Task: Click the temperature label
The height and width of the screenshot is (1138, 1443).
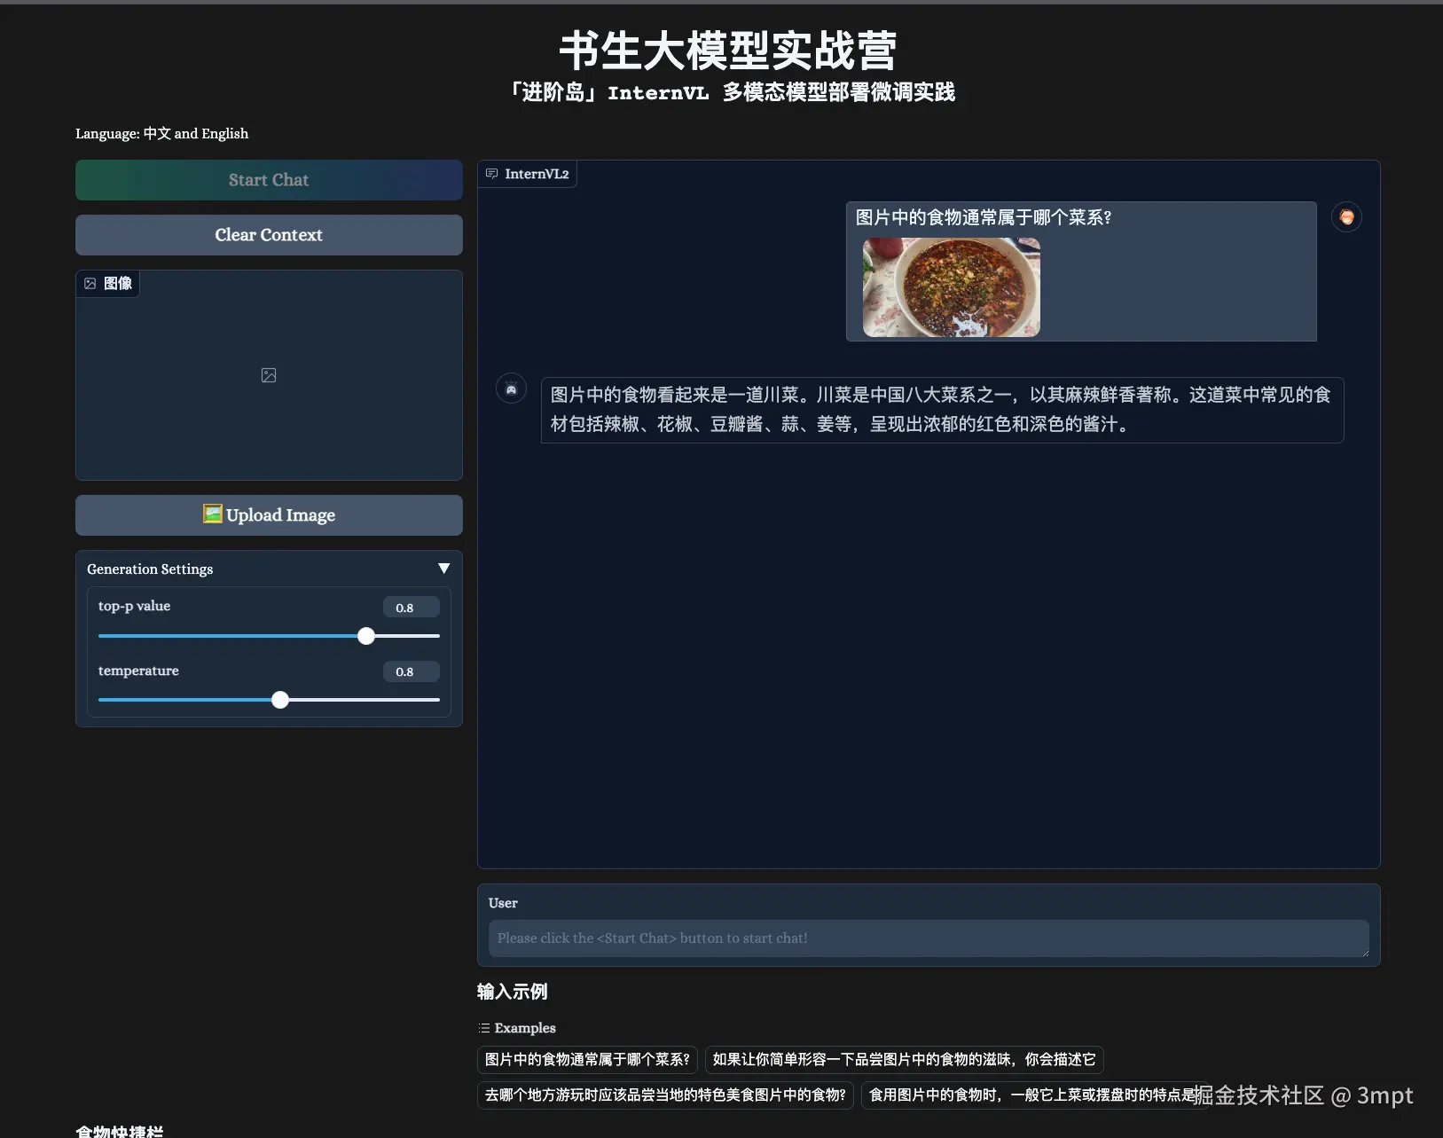Action: click(x=138, y=671)
